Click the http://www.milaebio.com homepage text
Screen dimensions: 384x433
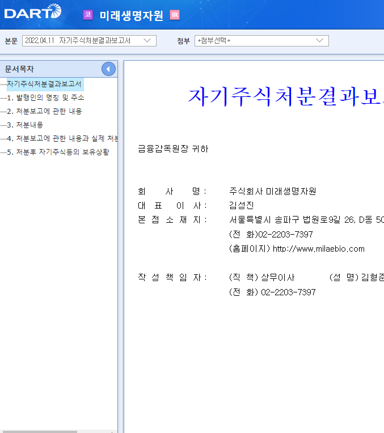[318, 249]
